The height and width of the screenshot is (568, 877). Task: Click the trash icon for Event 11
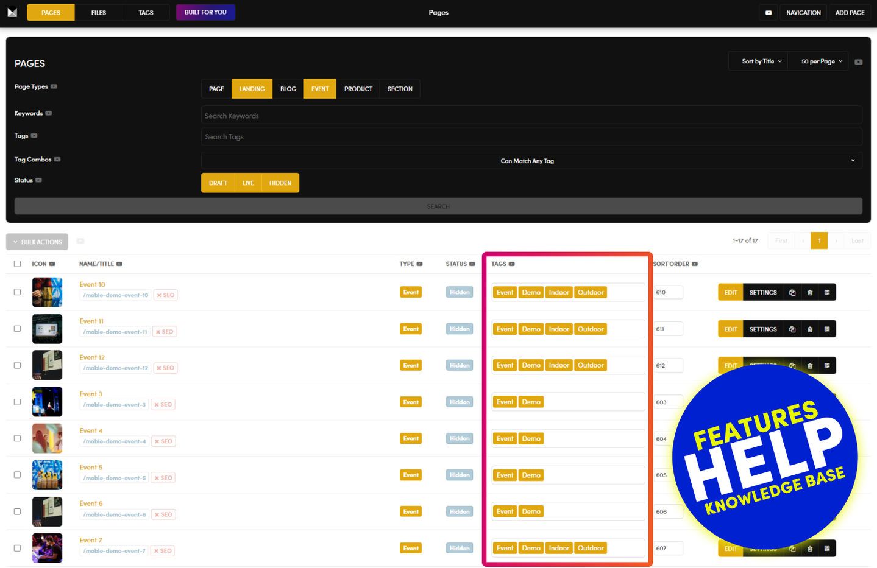click(809, 329)
